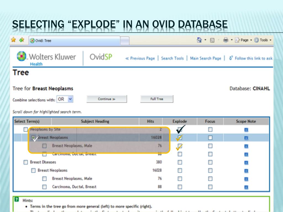Viewport: 283px width, 212px height.
Task: Open scope note for Breast Diseases
Action: coord(246,163)
